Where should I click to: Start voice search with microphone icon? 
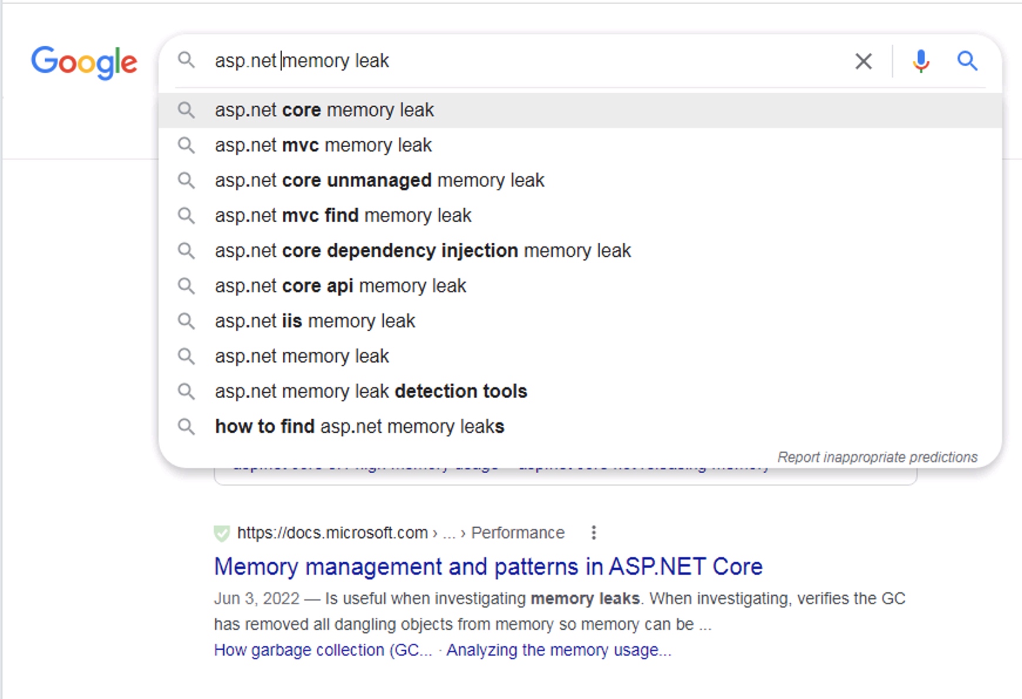point(921,61)
